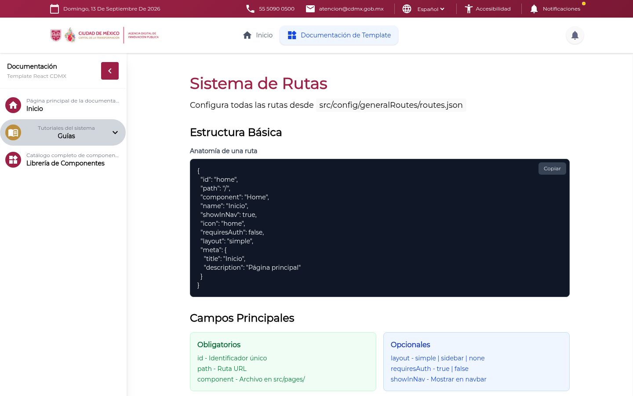Click the Opcionales card title
This screenshot has width=633, height=396.
pyautogui.click(x=411, y=345)
